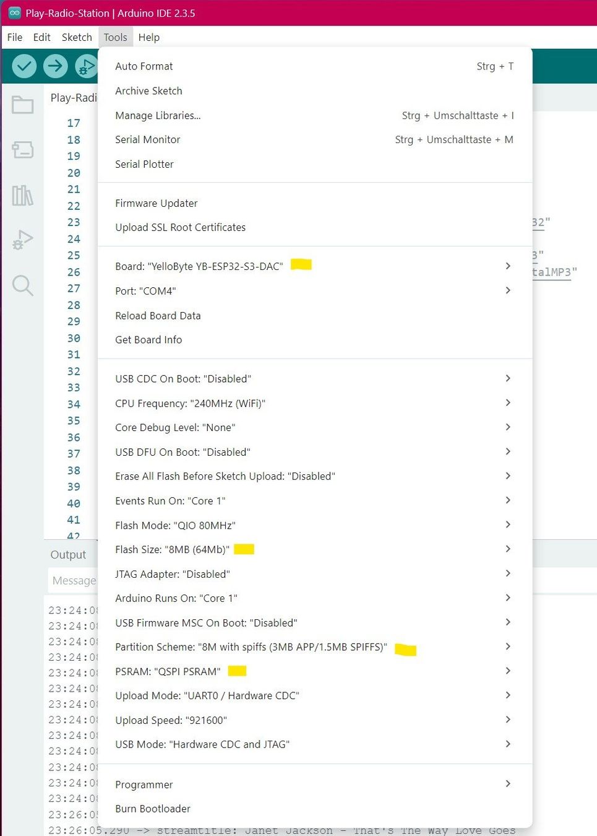Open the Search magnifier sidebar icon
This screenshot has width=597, height=836.
(x=23, y=285)
